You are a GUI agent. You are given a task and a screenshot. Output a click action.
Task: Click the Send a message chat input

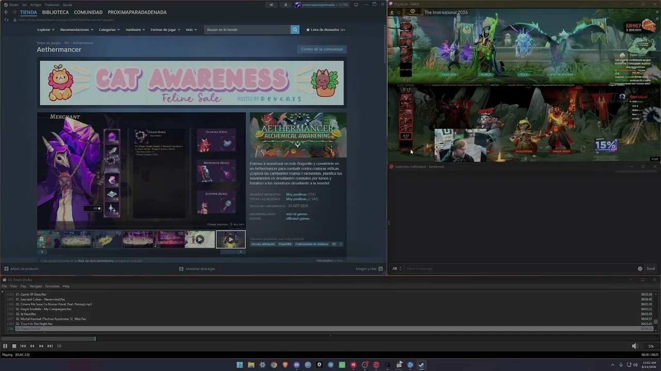[520, 268]
